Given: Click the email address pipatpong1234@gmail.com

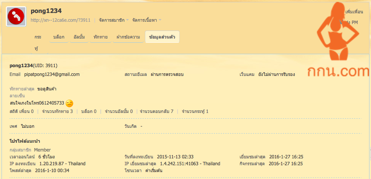Looking at the screenshot, I should click(x=52, y=74).
